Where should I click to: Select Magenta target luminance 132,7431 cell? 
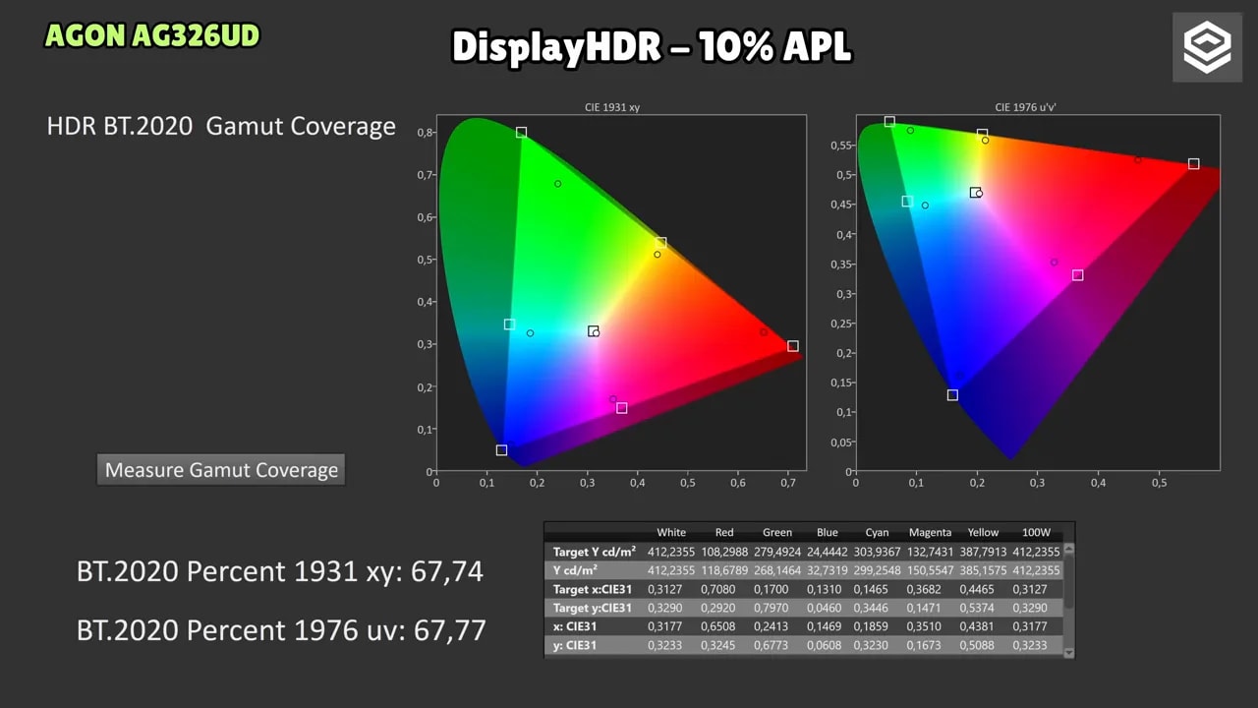coord(930,552)
